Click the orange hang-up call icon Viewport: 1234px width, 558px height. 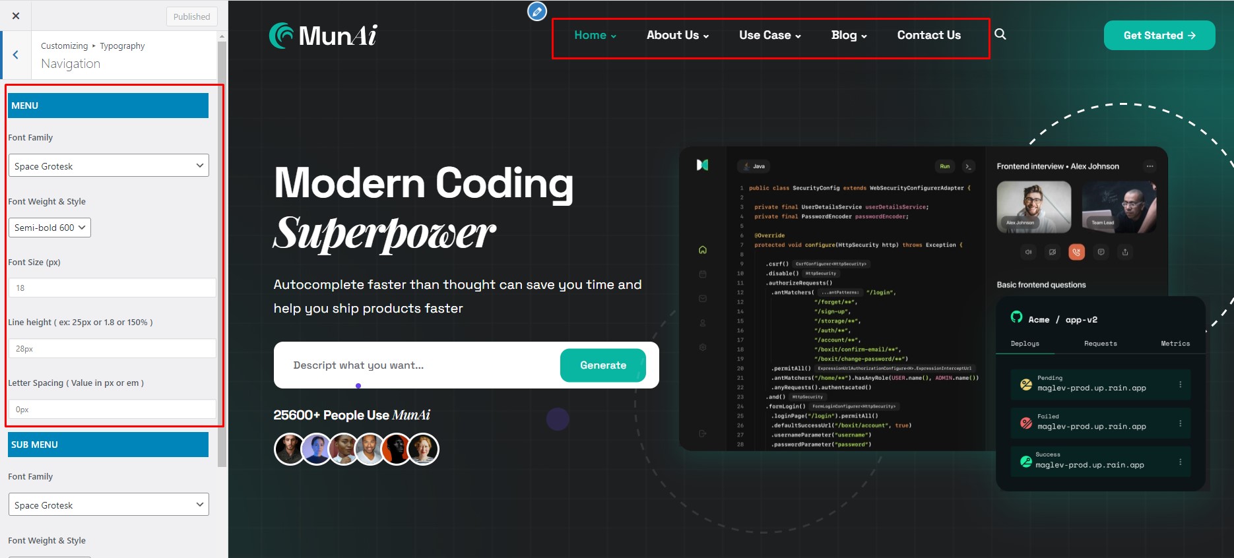[x=1077, y=252]
